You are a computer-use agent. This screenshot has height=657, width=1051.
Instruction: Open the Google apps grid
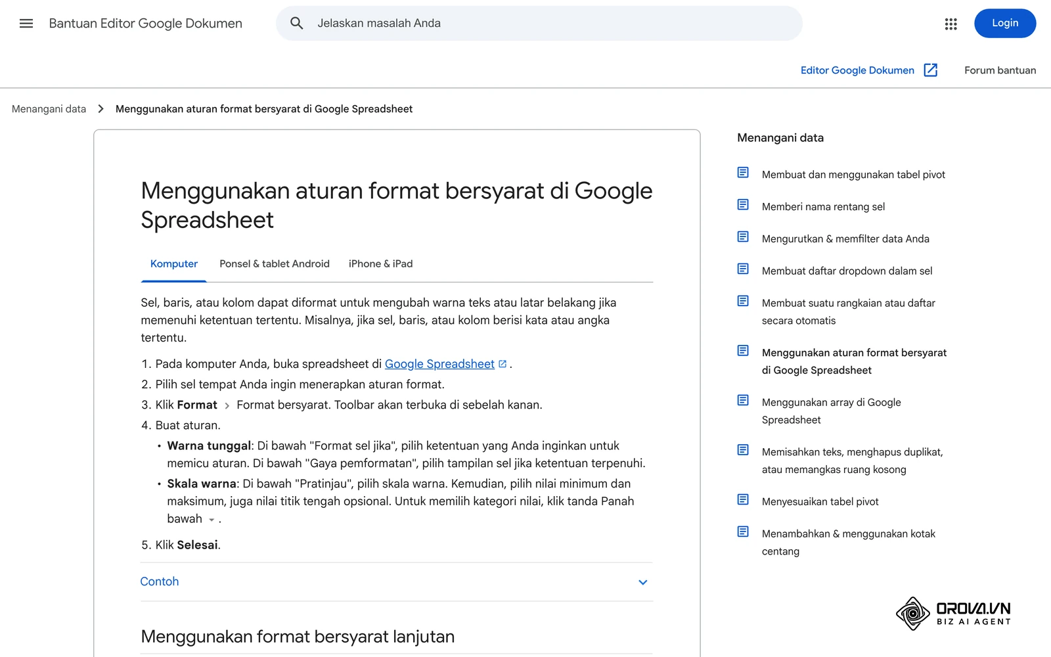coord(950,24)
